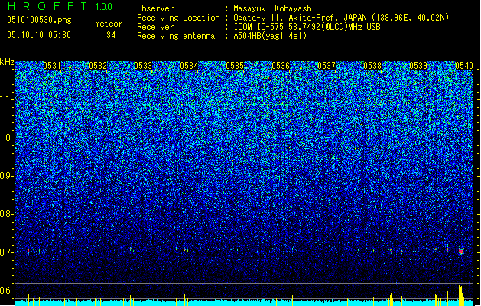Click the 0534 time marker

point(190,66)
